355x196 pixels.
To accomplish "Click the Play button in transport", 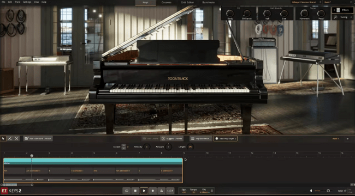I will (144, 191).
